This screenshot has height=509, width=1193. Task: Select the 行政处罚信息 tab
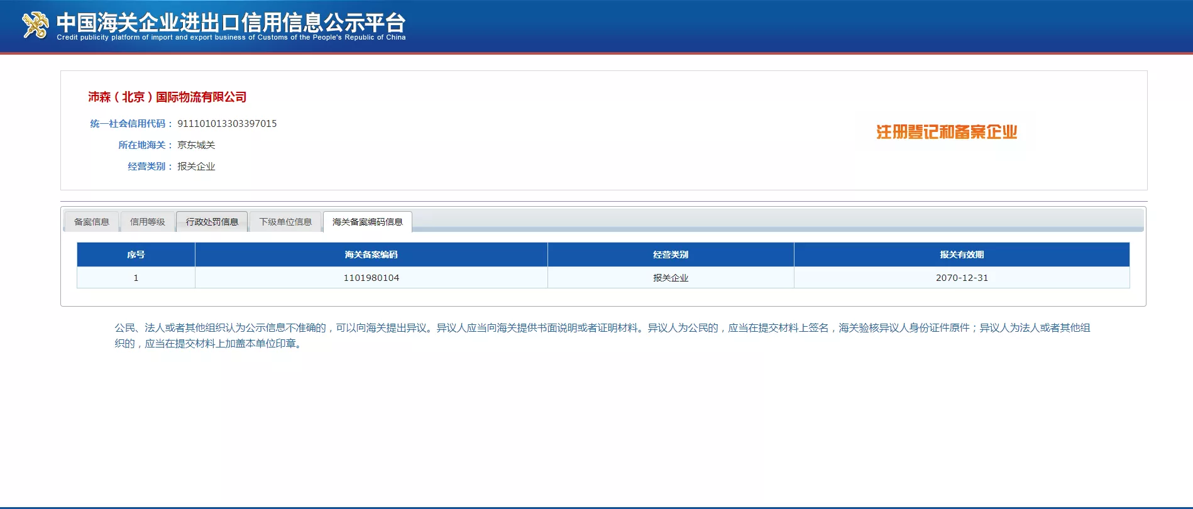pyautogui.click(x=212, y=222)
